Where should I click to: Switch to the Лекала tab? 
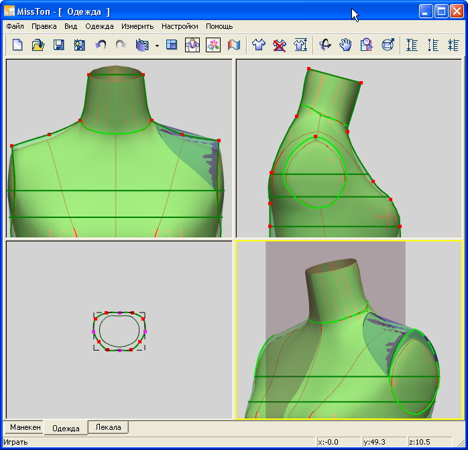click(108, 427)
